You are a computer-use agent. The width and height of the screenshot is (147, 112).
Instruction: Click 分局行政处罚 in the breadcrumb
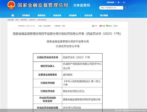coord(42,20)
